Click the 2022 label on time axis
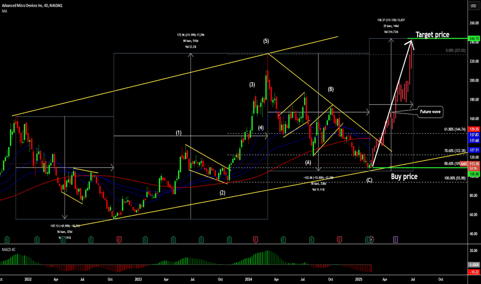This screenshot has height=284, width=481. (28, 279)
